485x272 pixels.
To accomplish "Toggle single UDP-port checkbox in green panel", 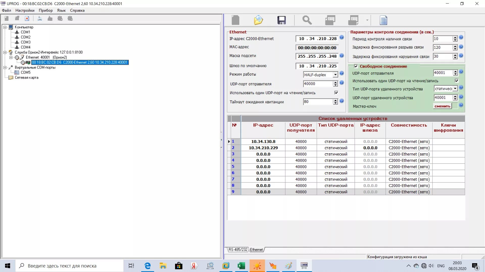I will point(457,81).
